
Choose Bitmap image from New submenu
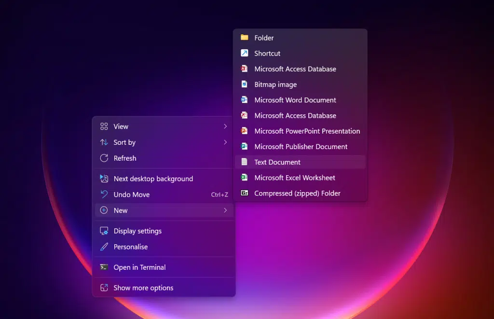tap(275, 84)
